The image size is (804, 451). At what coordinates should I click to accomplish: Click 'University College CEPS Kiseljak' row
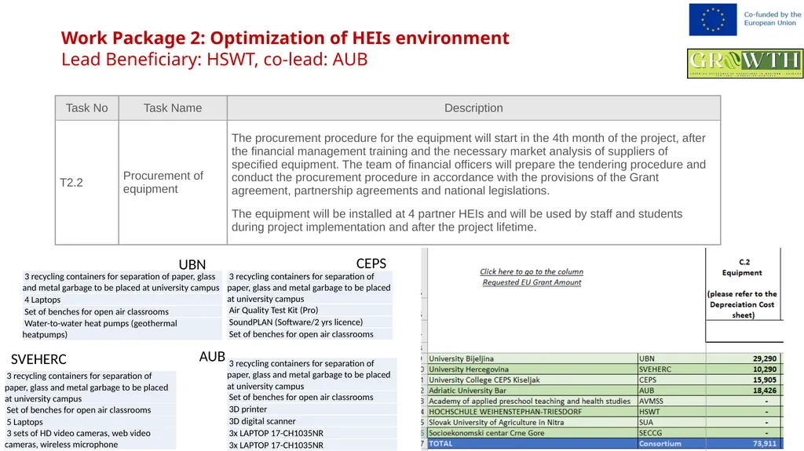click(x=605, y=380)
